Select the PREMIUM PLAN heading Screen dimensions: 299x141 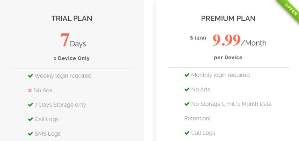228,19
